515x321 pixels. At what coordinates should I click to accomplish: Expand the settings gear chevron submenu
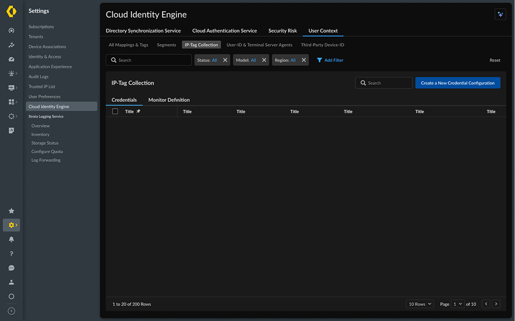pos(17,225)
